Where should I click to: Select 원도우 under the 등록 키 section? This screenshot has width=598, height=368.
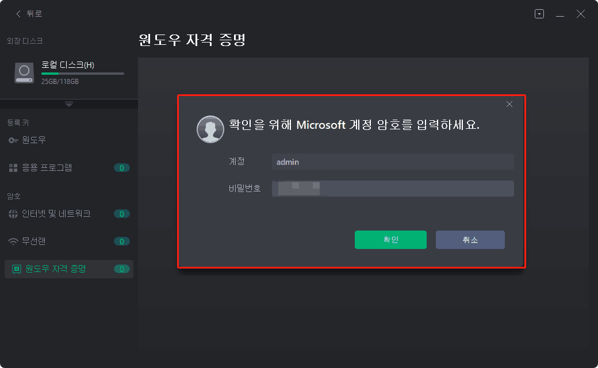tap(34, 140)
